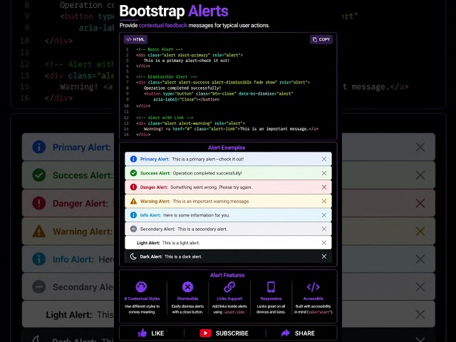Click 'Secondary Alert:' label in examples panel
The width and height of the screenshot is (456, 342).
(x=157, y=229)
